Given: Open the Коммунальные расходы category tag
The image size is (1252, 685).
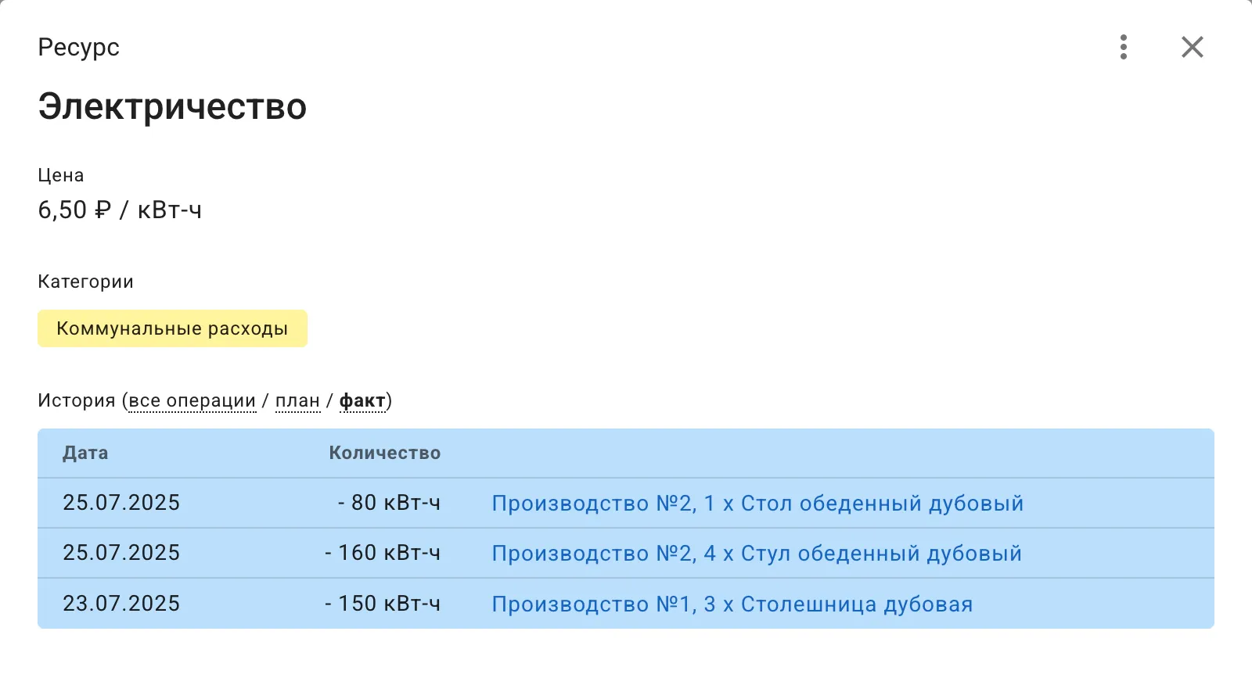Looking at the screenshot, I should coord(172,328).
